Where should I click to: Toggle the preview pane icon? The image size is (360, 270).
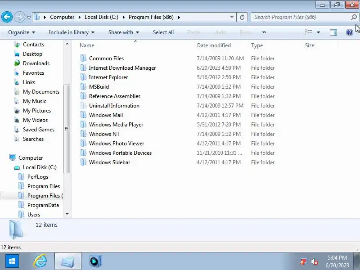[x=333, y=32]
